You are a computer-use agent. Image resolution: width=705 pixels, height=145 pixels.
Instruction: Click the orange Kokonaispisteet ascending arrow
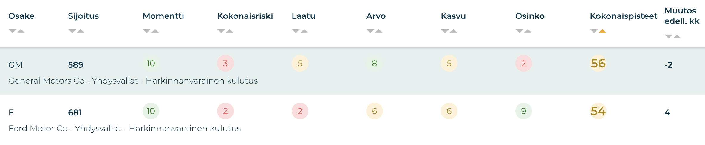pos(602,31)
